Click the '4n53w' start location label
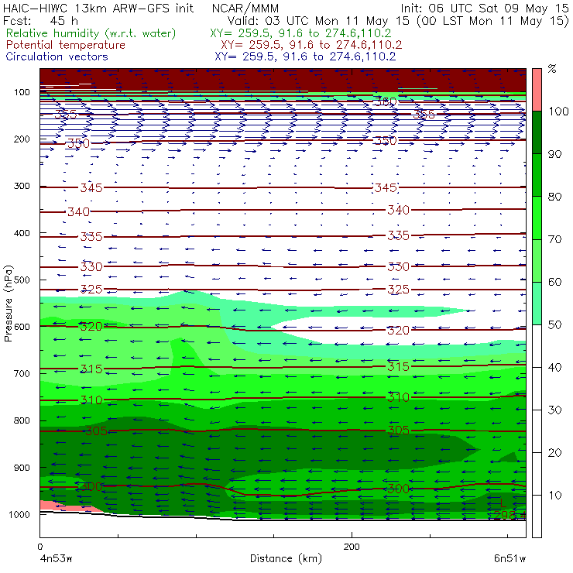The image size is (573, 573). point(57,559)
